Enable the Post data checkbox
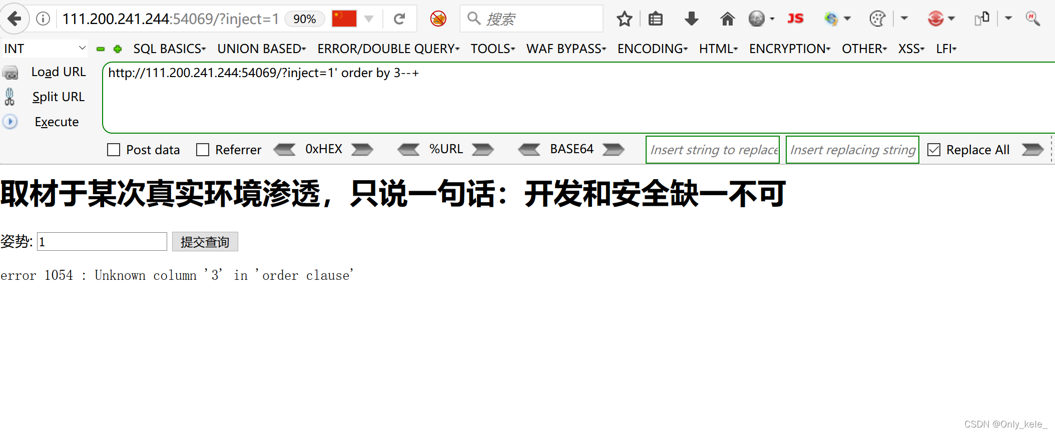 [114, 150]
